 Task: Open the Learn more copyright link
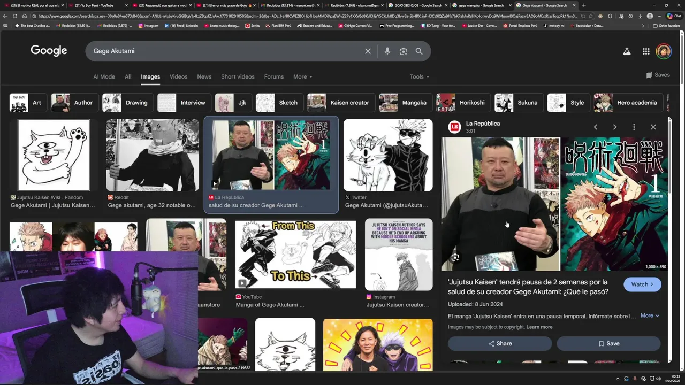click(539, 327)
